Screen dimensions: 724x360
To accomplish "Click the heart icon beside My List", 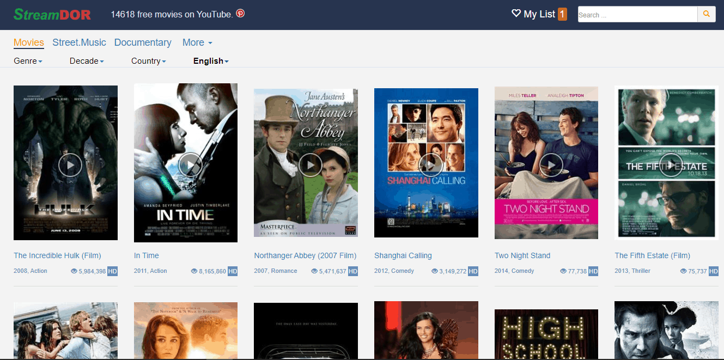I will pos(516,14).
